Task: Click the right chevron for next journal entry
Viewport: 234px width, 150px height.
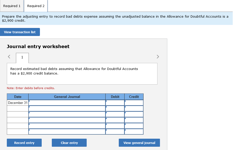Action: tap(158, 57)
